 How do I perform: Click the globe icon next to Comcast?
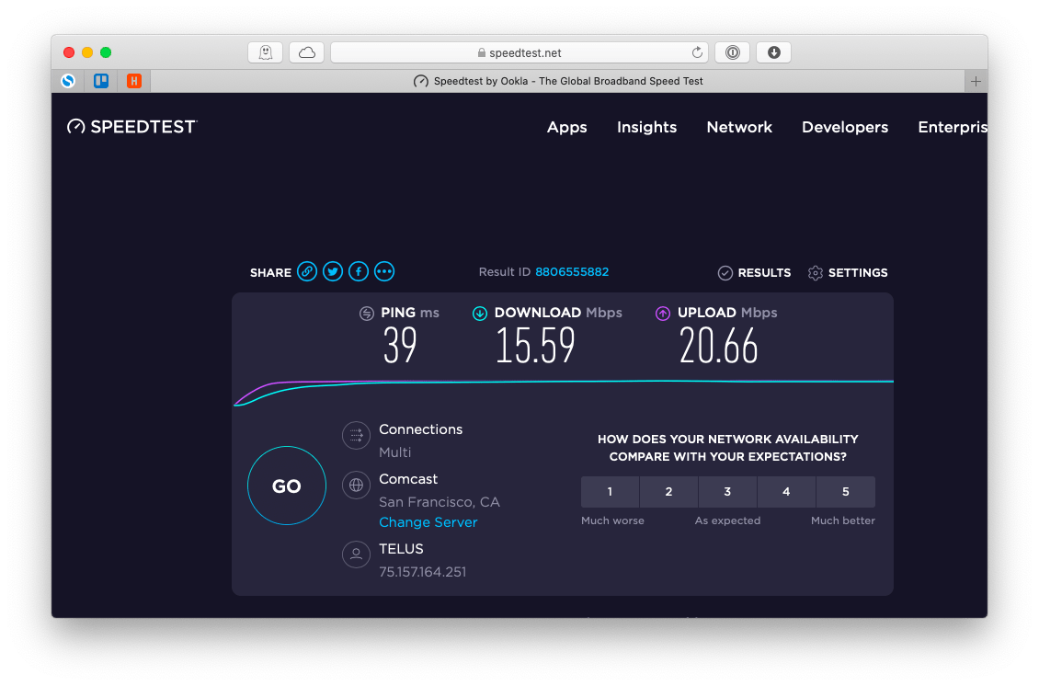pos(356,485)
